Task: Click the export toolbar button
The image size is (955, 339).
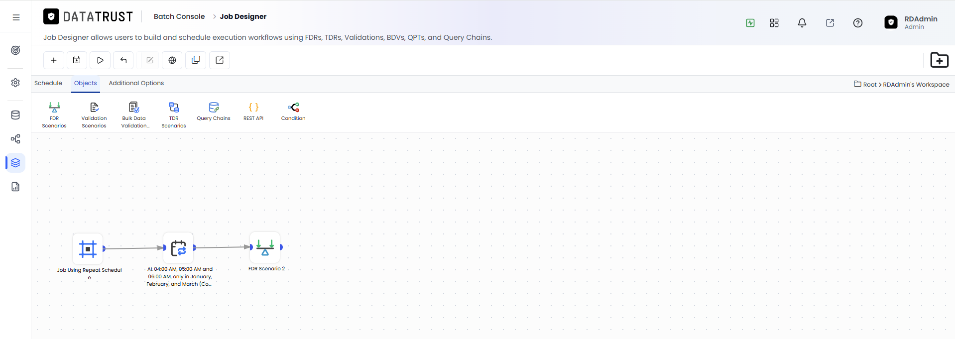Action: coord(220,60)
